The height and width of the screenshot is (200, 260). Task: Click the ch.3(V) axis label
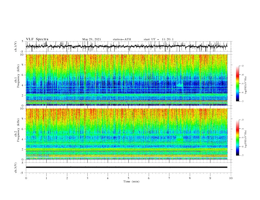[x=16, y=168]
